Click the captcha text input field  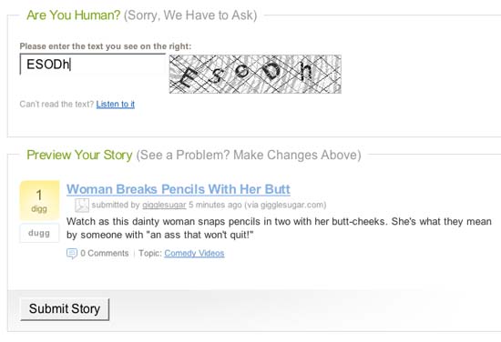click(x=93, y=64)
